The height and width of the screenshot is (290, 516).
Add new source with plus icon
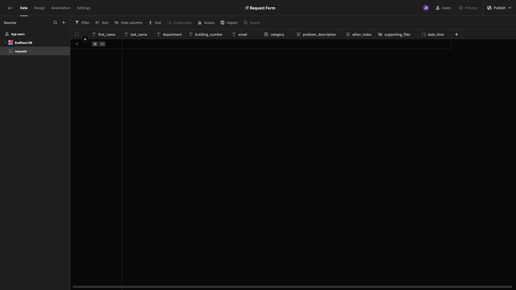point(64,23)
